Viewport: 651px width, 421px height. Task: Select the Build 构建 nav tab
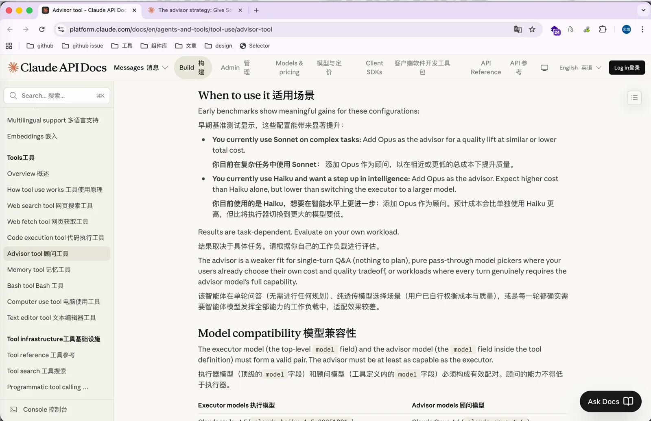pyautogui.click(x=192, y=67)
